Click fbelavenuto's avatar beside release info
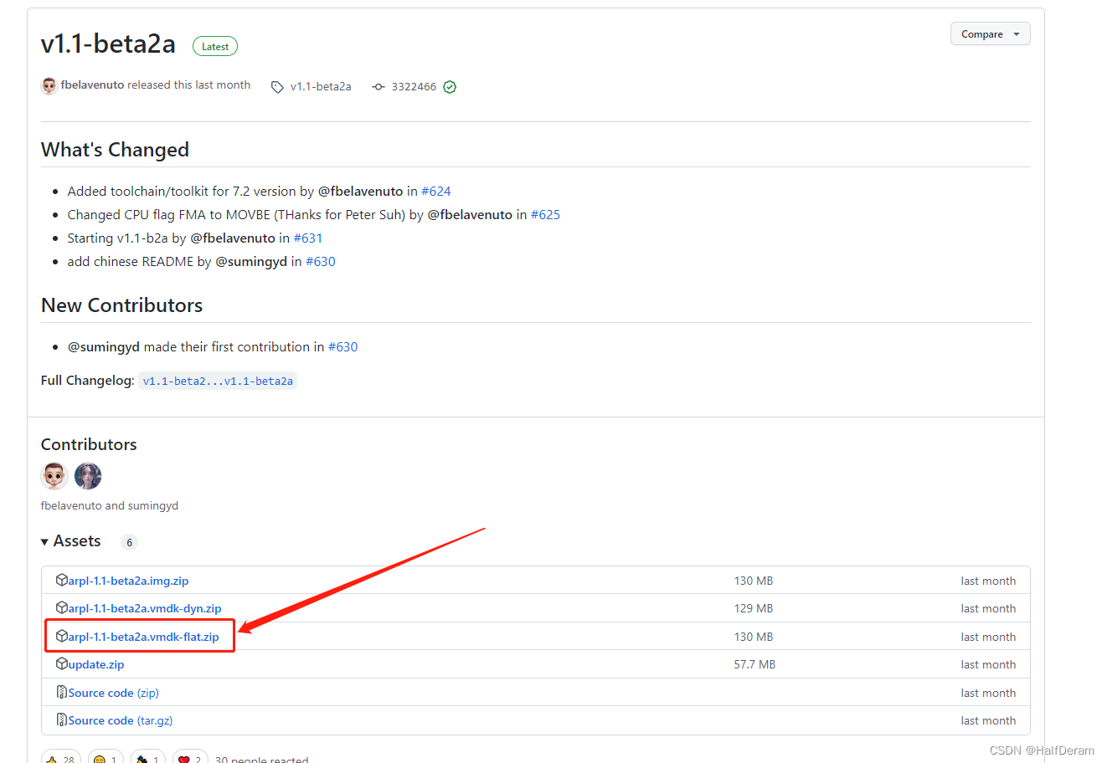1107x763 pixels. click(x=49, y=85)
